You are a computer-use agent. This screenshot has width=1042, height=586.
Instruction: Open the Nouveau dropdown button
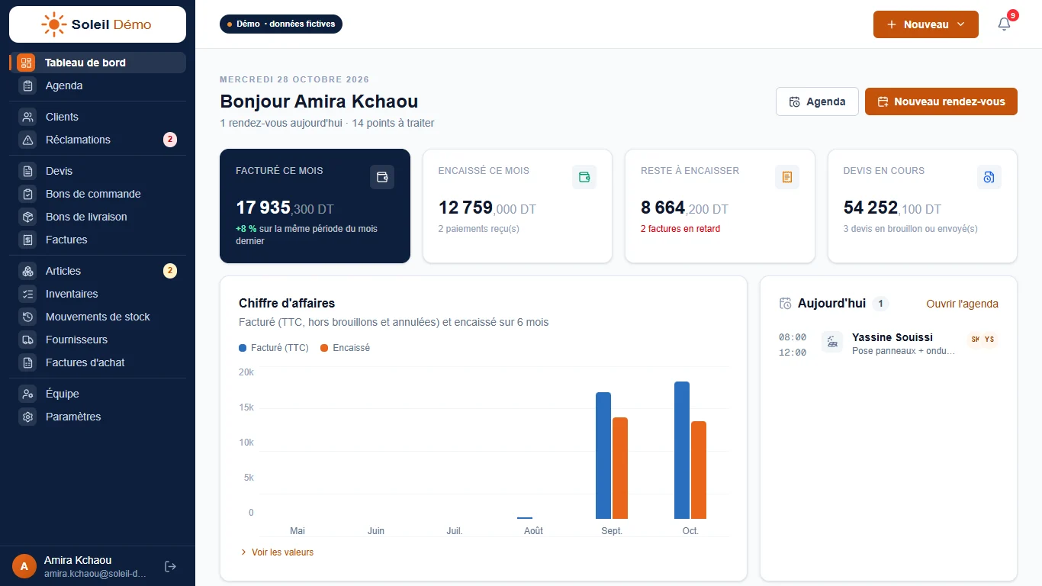(926, 24)
